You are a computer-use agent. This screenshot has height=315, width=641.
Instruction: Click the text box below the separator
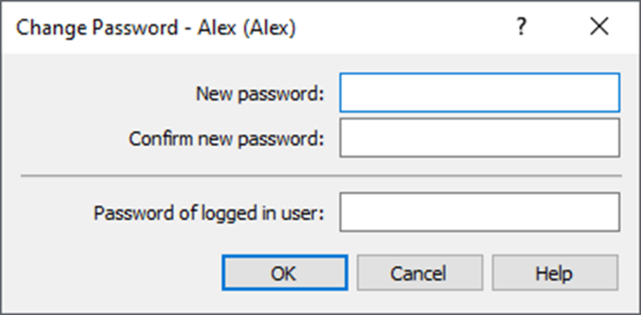[479, 212]
